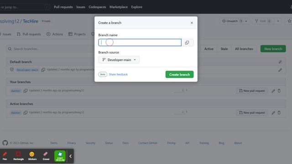Switch to the repository Pull requests tab
The width and height of the screenshot is (292, 164).
pyautogui.click(x=29, y=34)
